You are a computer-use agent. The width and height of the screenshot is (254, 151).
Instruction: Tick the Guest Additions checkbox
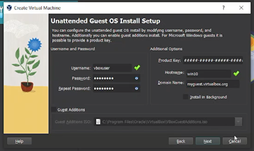pos(54,110)
